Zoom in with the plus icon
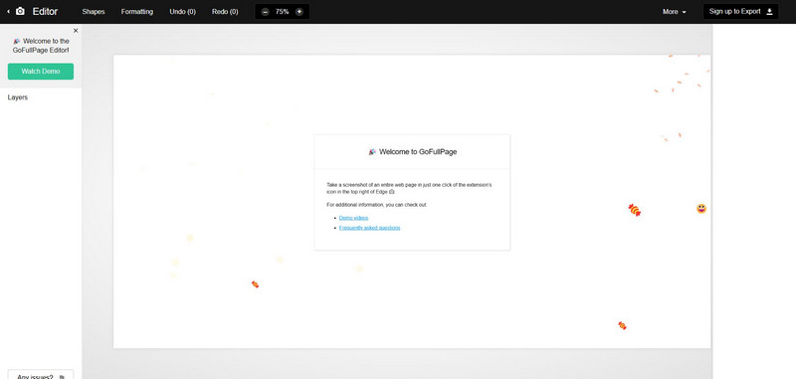 click(x=299, y=12)
